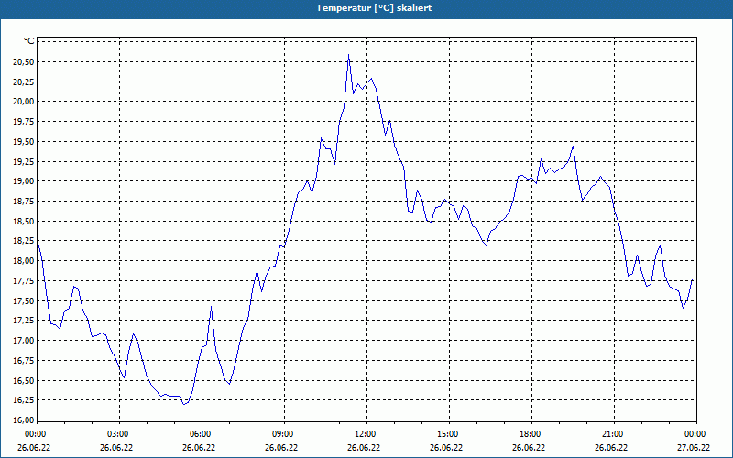Select the 19,00 y-axis label
The width and height of the screenshot is (733, 458).
click(24, 180)
